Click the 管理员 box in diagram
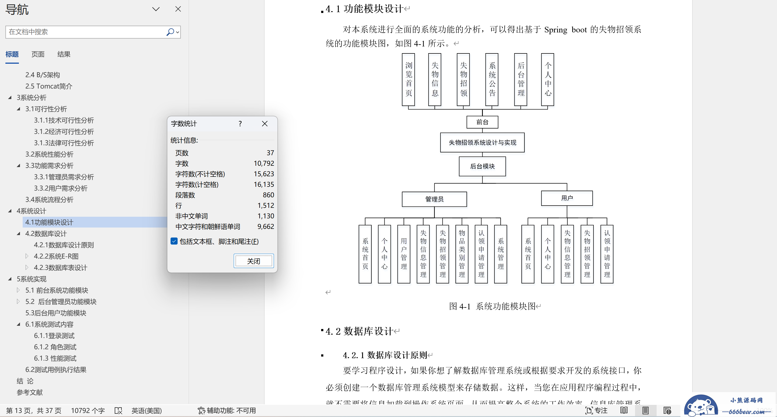 pyautogui.click(x=434, y=199)
